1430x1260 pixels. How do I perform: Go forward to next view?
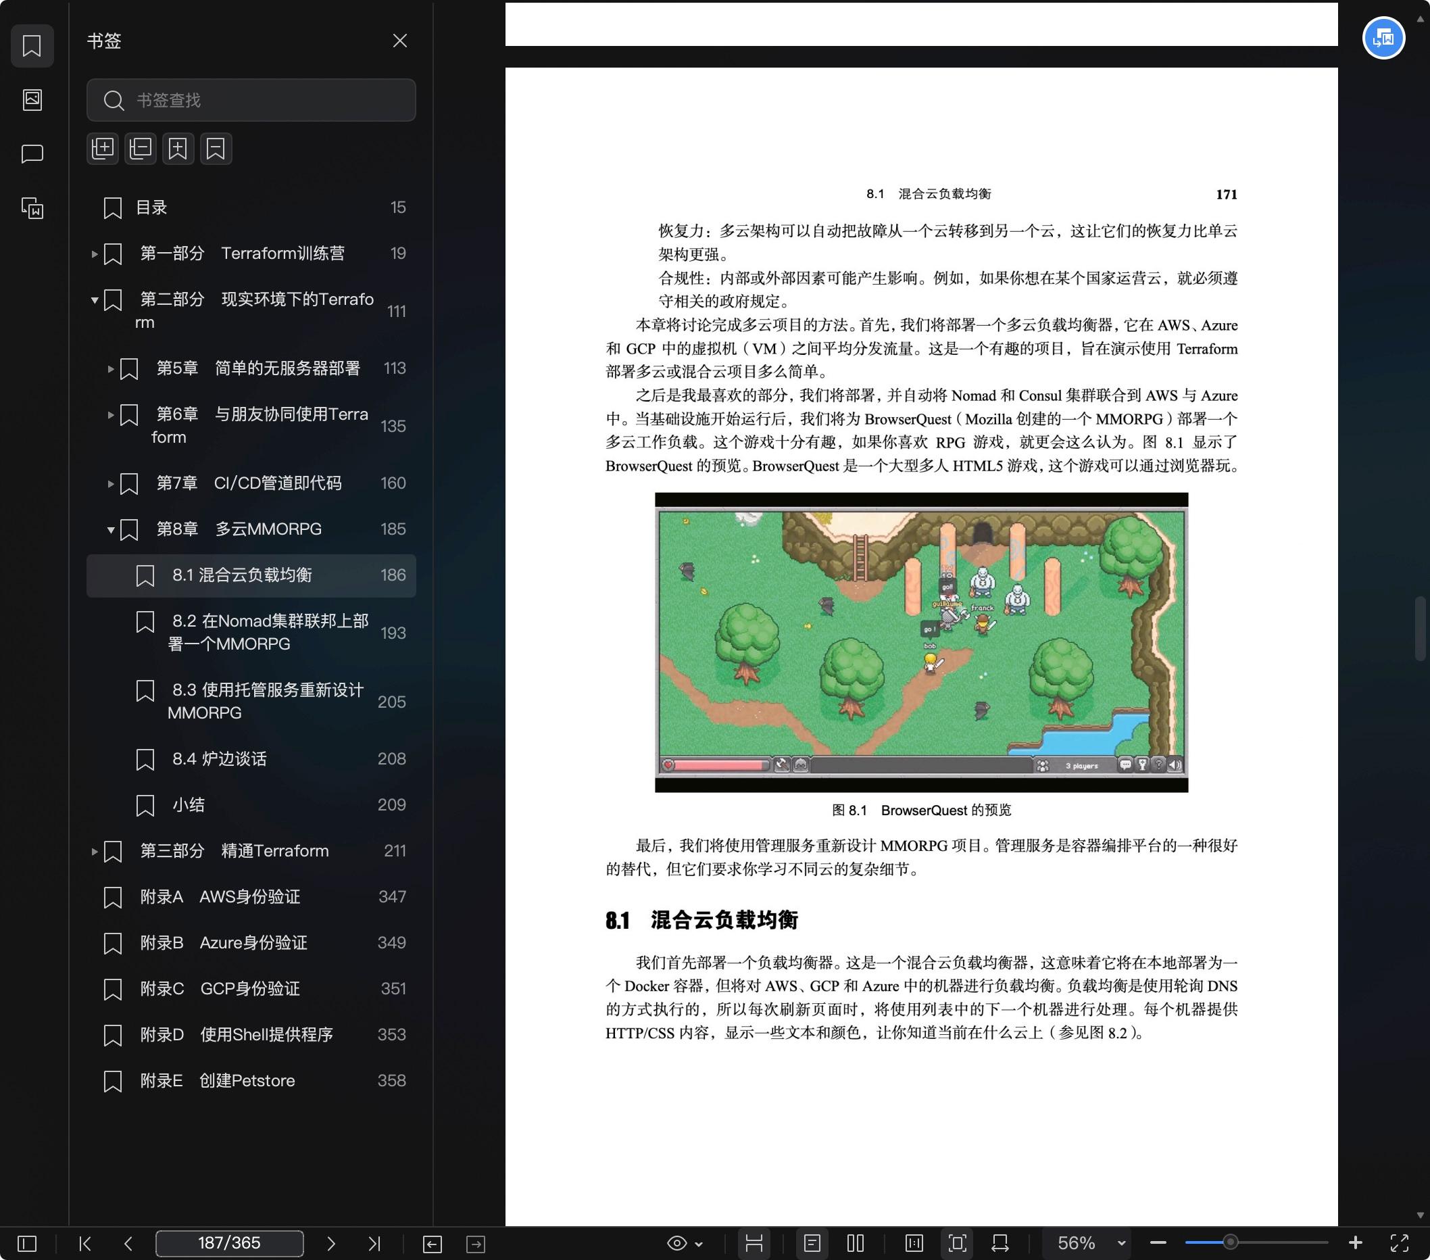[476, 1244]
